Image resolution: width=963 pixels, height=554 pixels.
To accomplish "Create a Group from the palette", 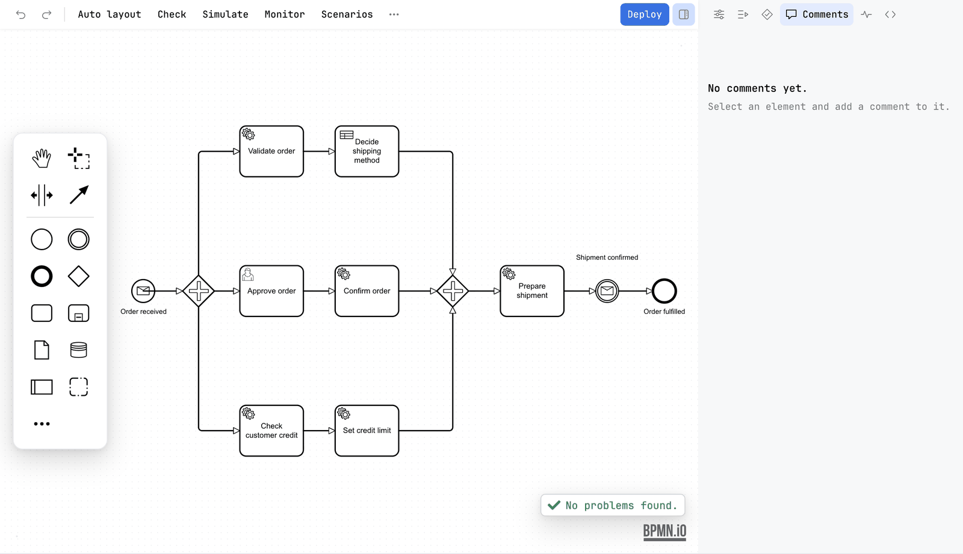I will pos(79,387).
